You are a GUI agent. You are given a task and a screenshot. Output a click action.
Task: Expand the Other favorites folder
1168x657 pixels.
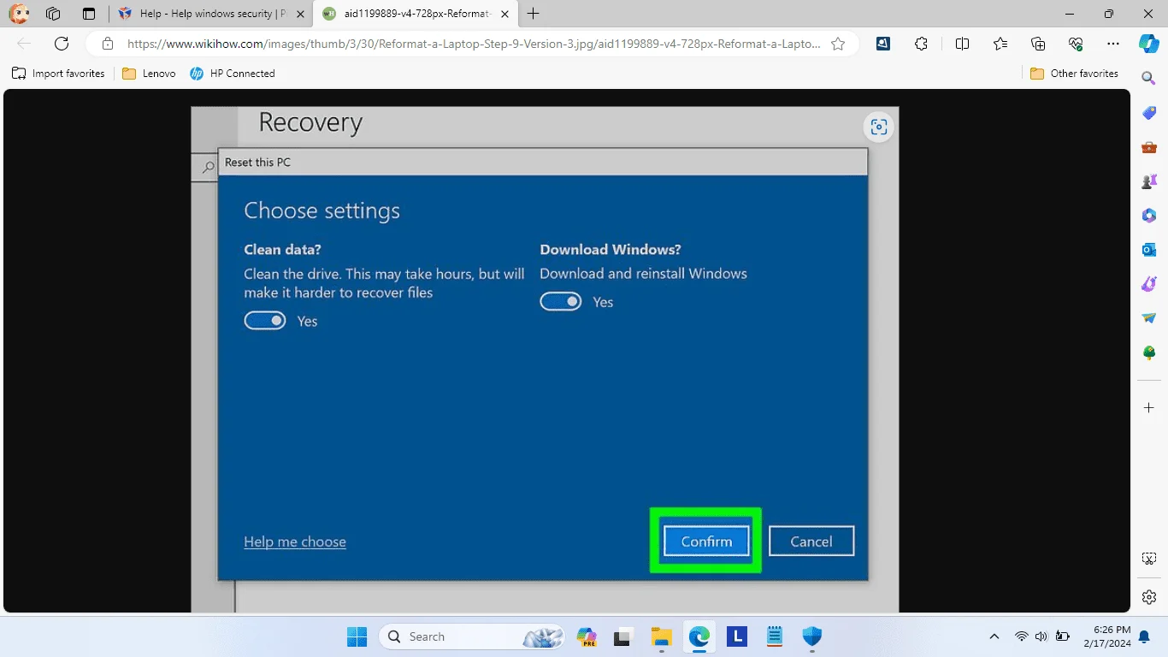1074,74
